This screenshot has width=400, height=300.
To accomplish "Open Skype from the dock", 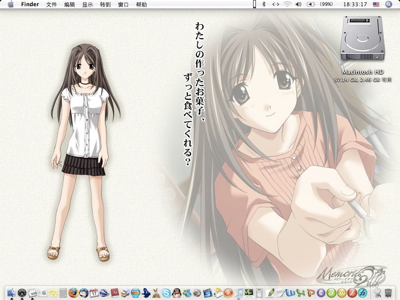I will tap(166, 293).
